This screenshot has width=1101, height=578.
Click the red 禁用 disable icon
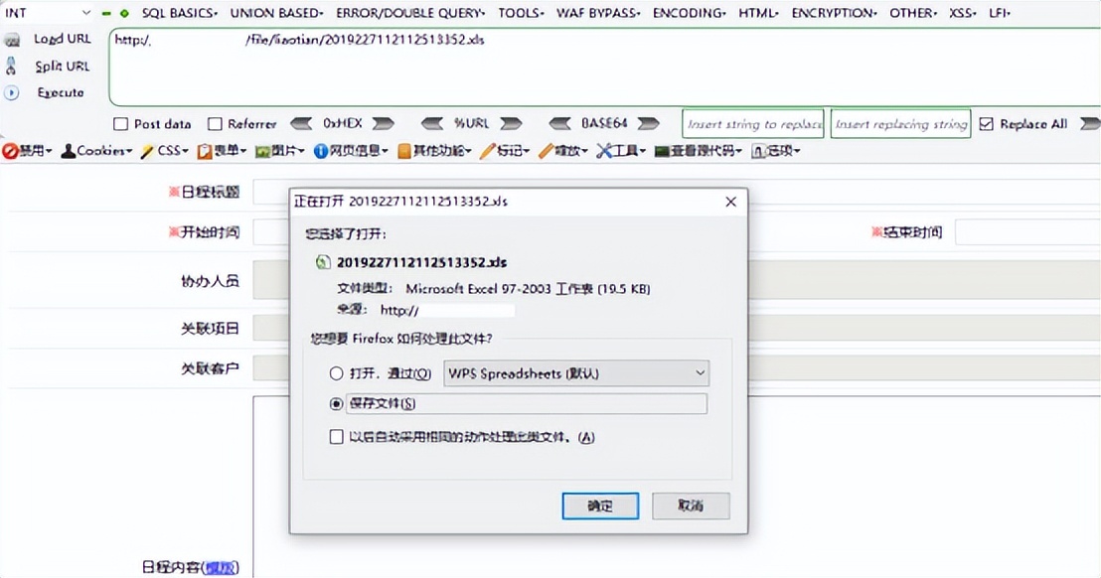click(x=10, y=151)
